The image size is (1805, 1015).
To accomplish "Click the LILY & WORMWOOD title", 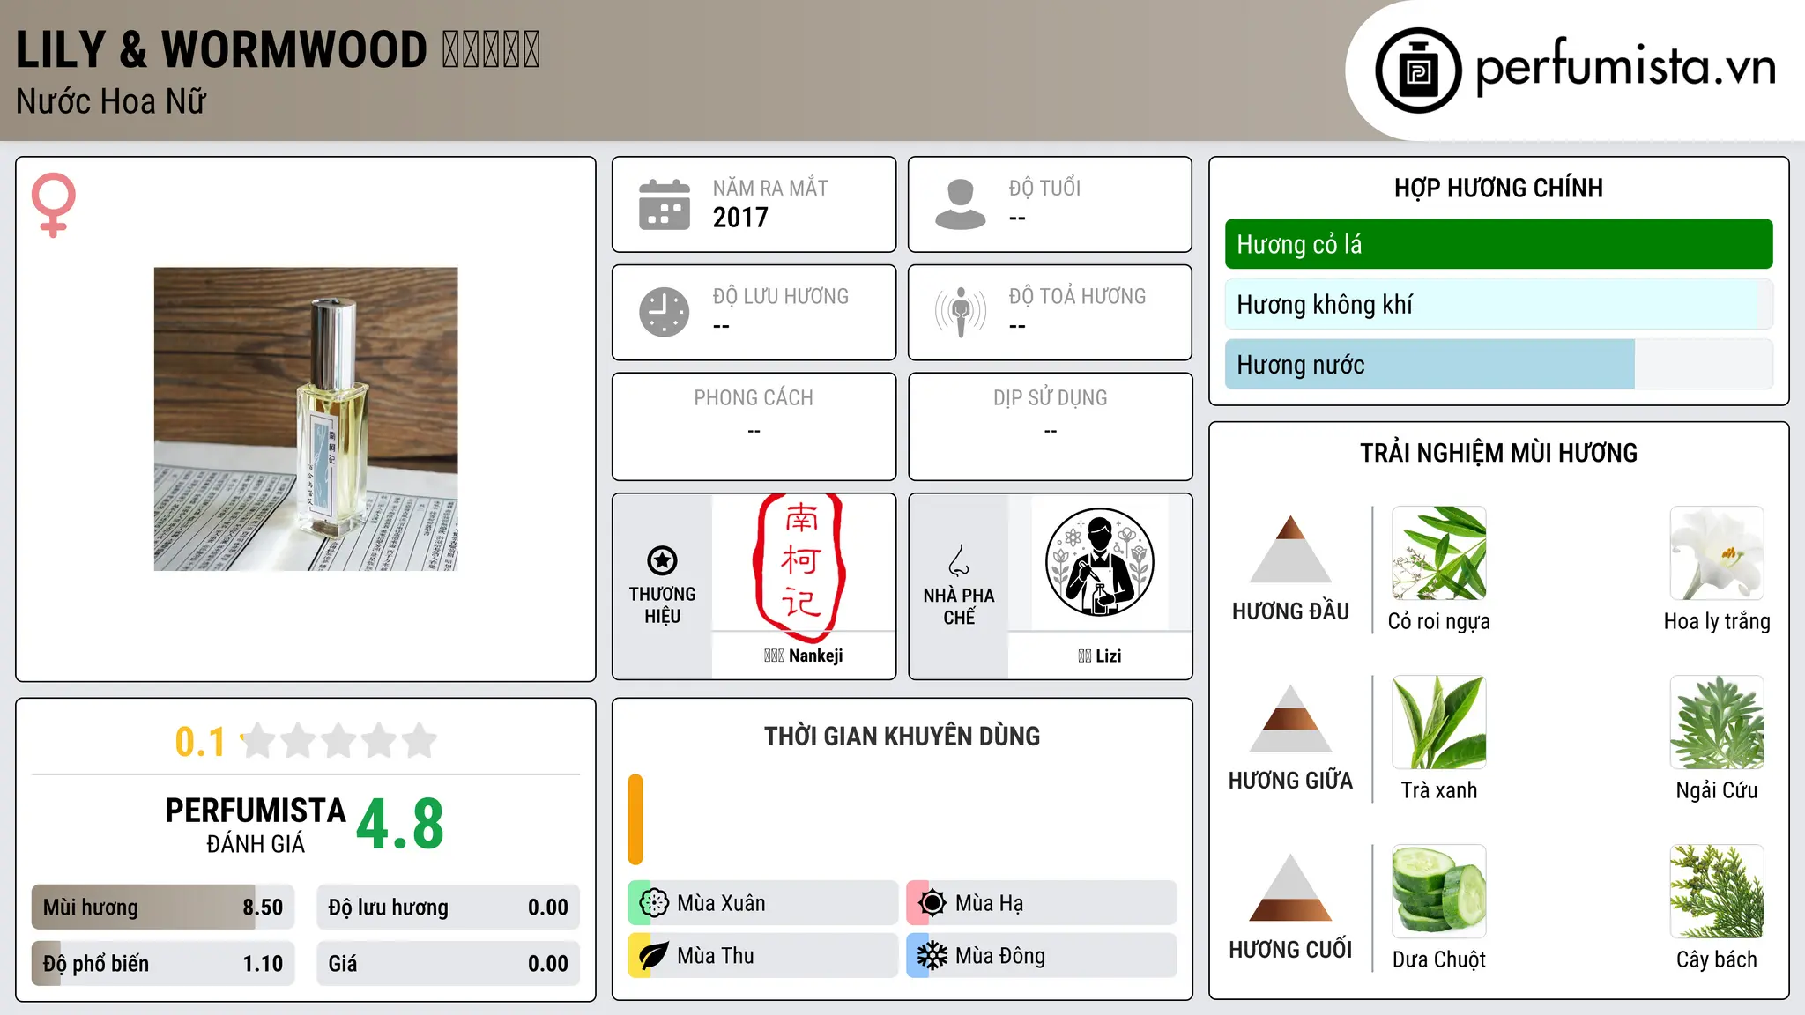I will tap(278, 49).
